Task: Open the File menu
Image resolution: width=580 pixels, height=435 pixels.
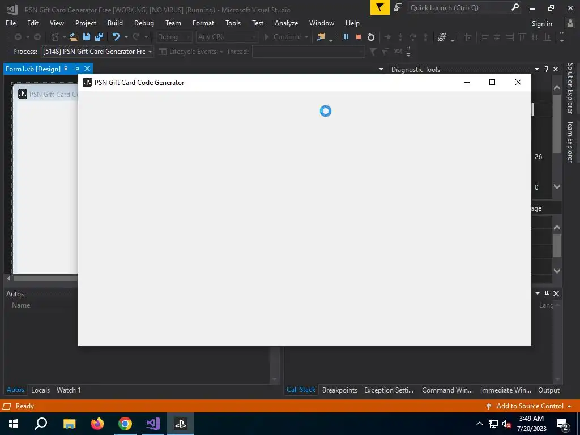Action: coord(11,23)
